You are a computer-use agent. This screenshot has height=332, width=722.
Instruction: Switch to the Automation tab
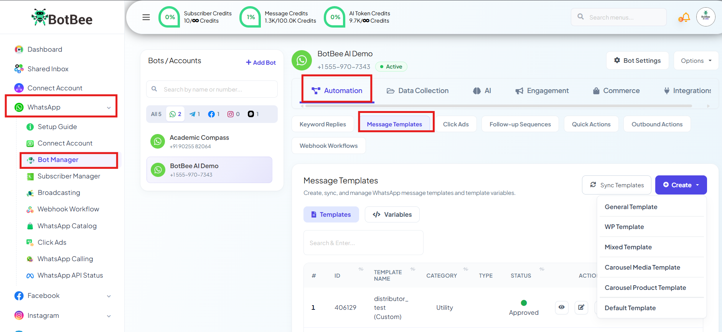(x=337, y=91)
